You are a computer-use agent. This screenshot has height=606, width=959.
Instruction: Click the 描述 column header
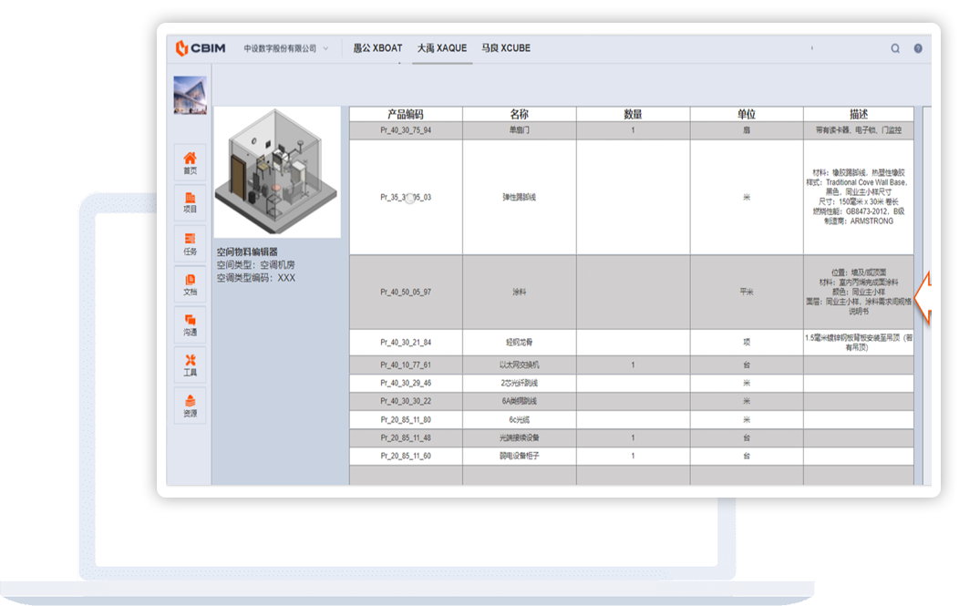tap(858, 115)
